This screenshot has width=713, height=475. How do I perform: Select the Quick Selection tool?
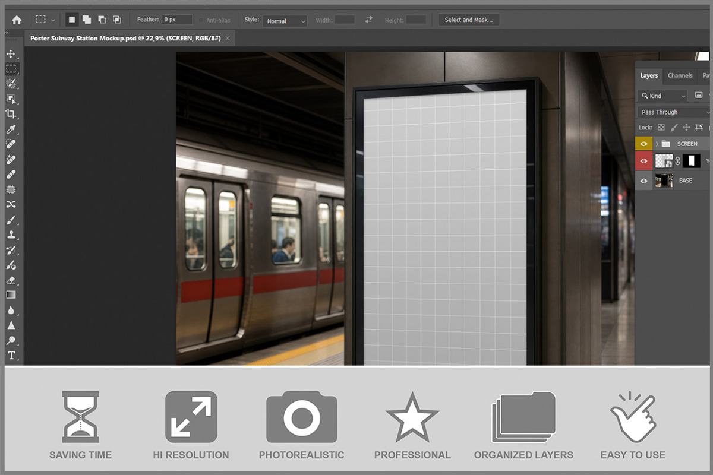[11, 84]
